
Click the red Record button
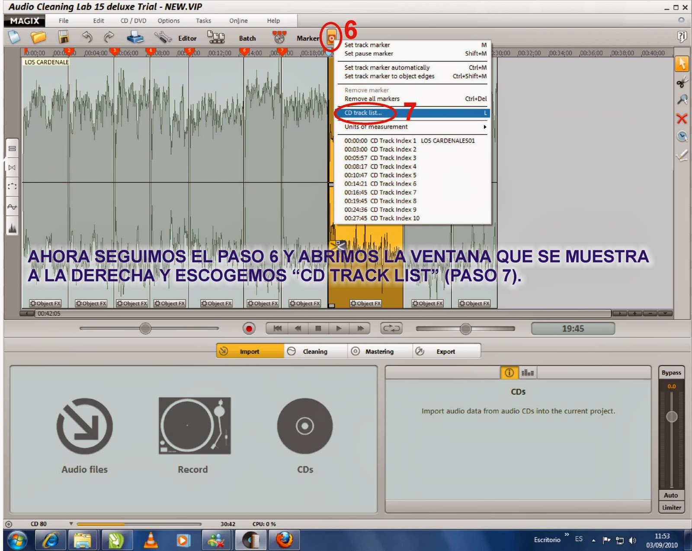coord(249,329)
